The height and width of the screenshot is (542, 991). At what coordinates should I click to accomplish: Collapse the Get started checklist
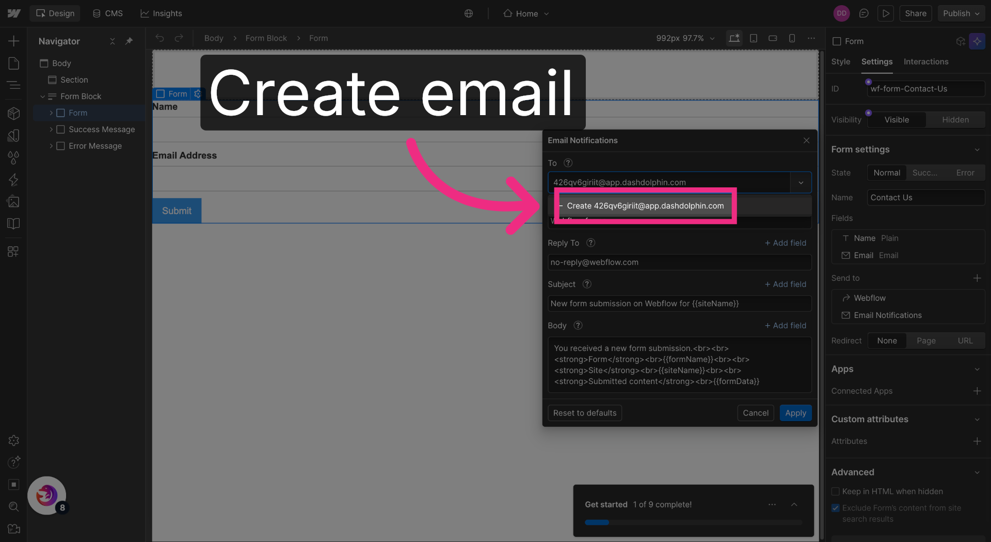tap(794, 504)
